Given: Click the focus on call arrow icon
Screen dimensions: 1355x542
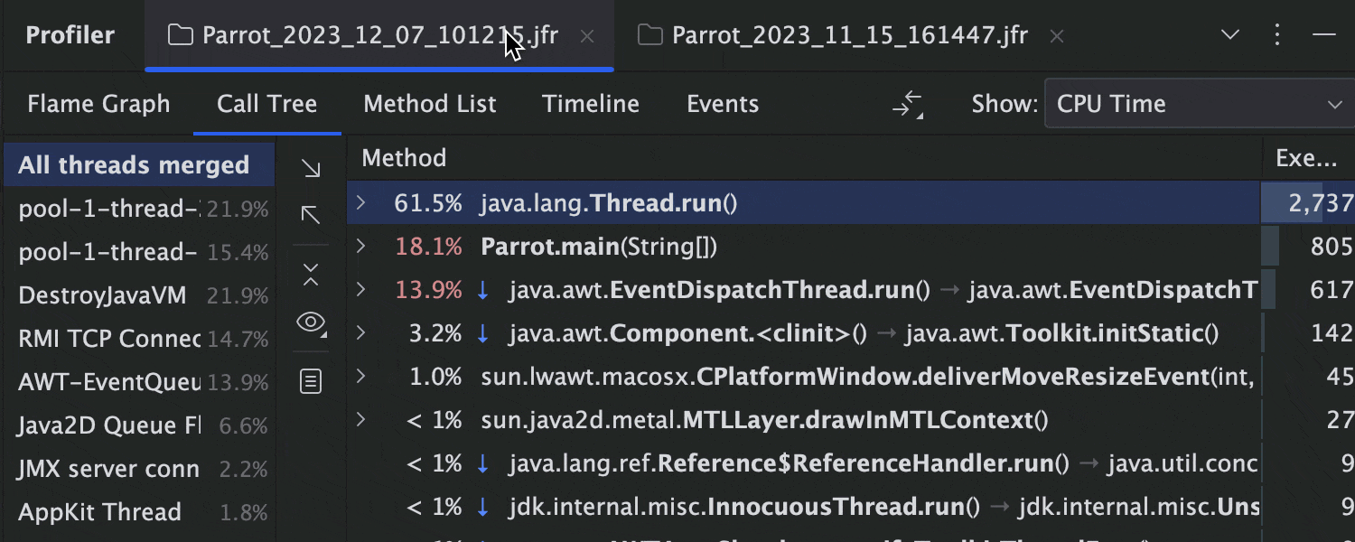Looking at the screenshot, I should point(310,214).
